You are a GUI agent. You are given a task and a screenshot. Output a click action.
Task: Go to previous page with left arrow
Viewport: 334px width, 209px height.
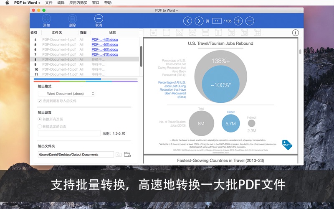point(187,21)
